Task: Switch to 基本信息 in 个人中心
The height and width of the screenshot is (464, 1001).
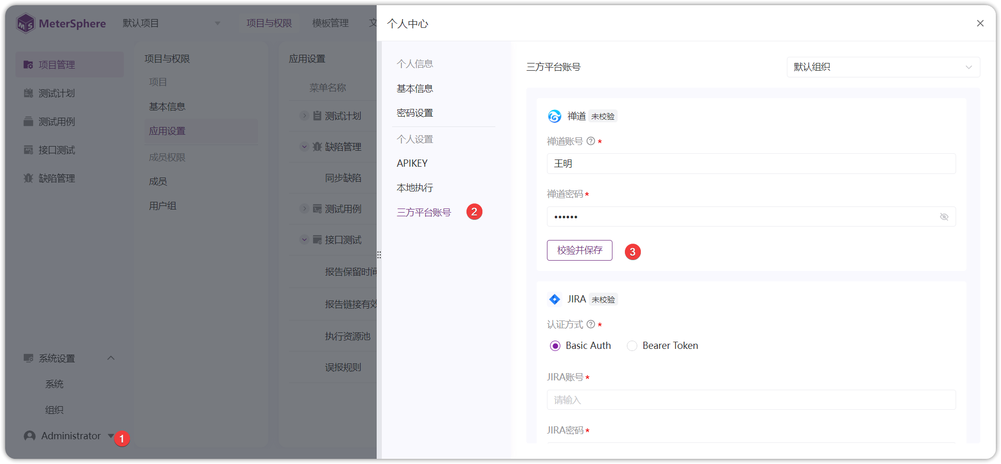Action: 415,89
